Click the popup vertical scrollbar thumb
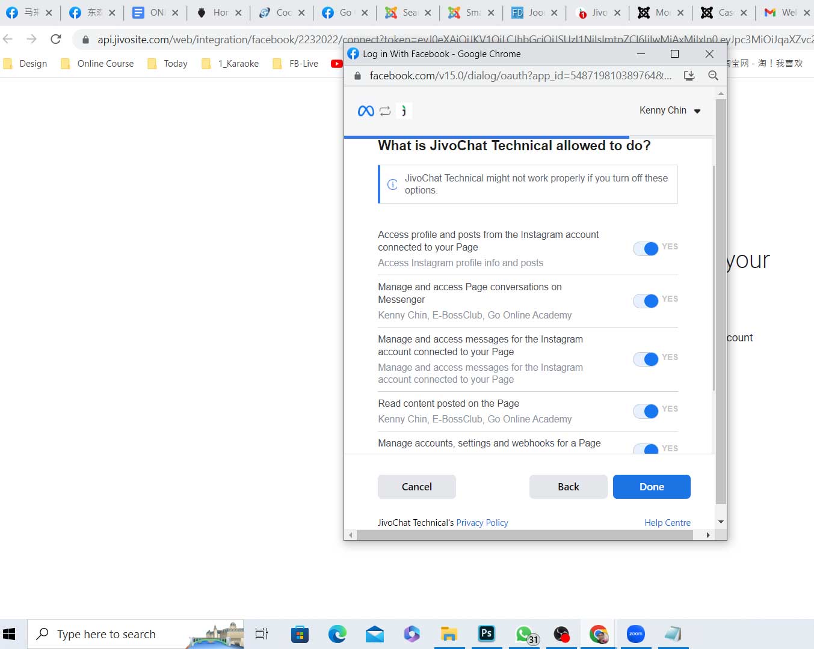The height and width of the screenshot is (649, 814). pyautogui.click(x=721, y=302)
